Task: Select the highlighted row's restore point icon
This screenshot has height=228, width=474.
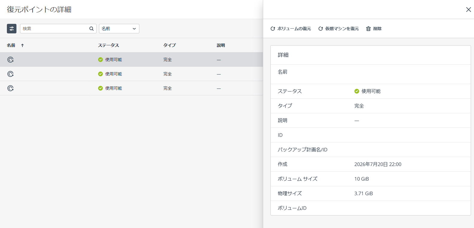Action: pyautogui.click(x=10, y=60)
